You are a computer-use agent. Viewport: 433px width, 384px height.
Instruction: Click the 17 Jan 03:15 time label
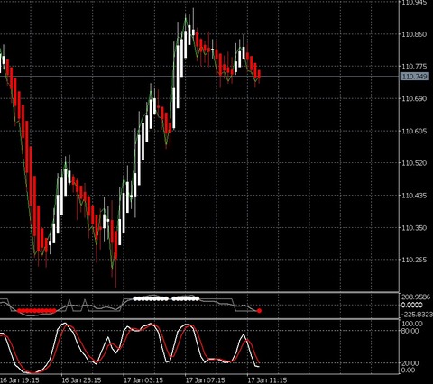[x=143, y=380]
